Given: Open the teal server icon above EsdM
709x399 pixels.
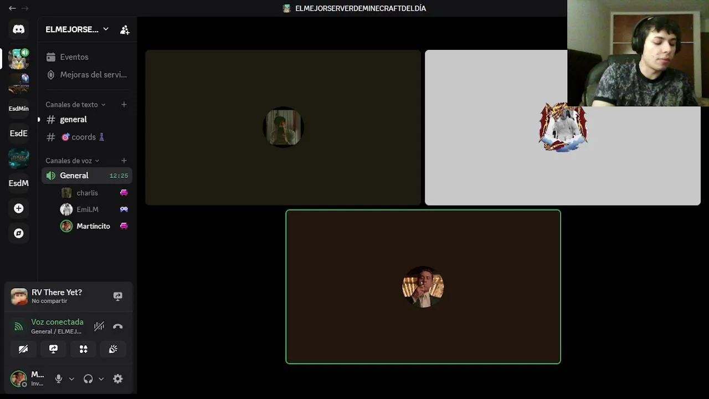Looking at the screenshot, I should pyautogui.click(x=18, y=158).
